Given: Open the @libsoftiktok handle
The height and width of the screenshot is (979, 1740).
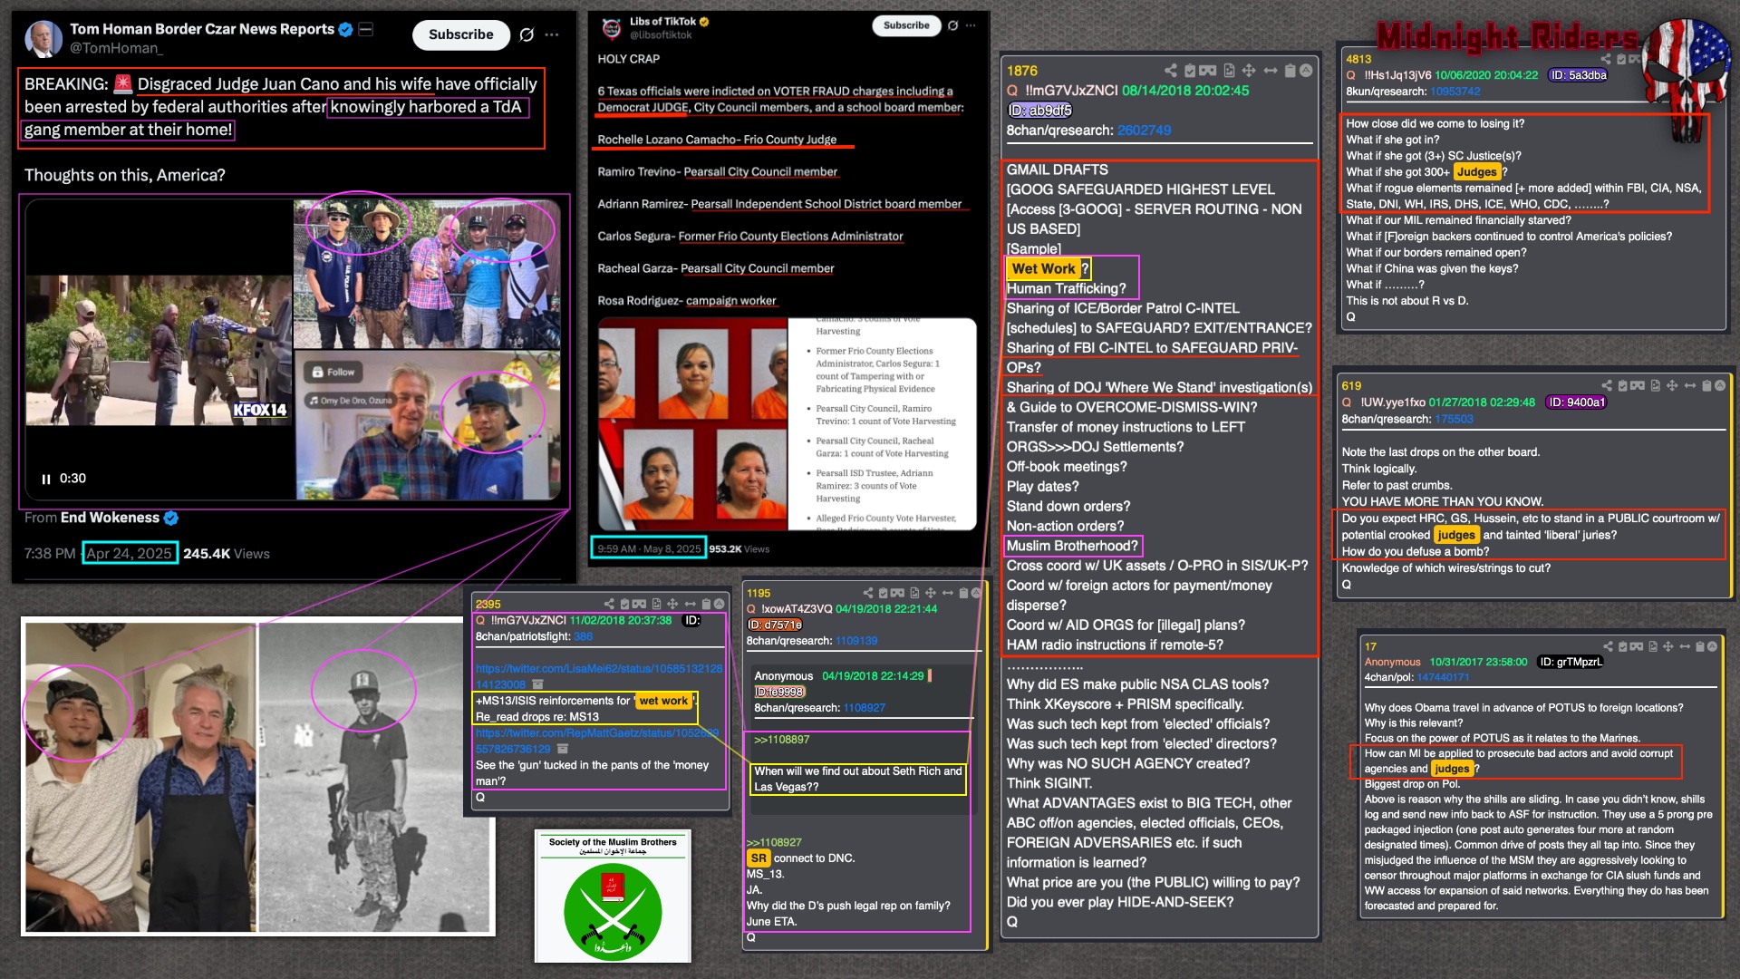Looking at the screenshot, I should (x=661, y=35).
